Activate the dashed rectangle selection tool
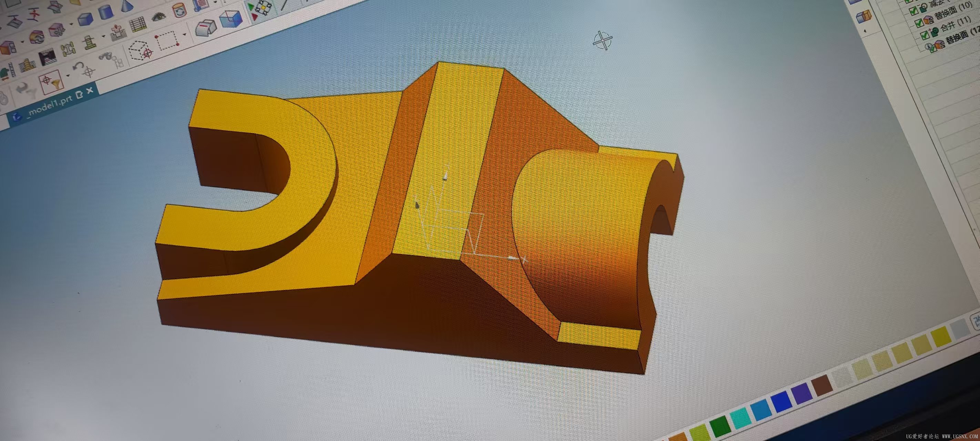Image resolution: width=980 pixels, height=441 pixels. coord(167,41)
